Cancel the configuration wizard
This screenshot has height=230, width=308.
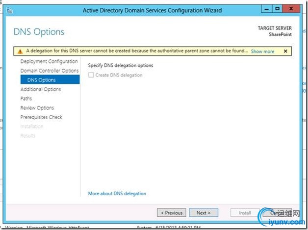tap(277, 213)
